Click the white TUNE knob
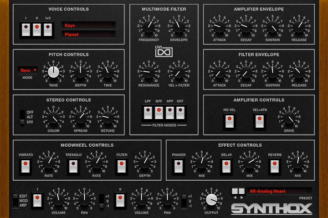 click(x=53, y=72)
